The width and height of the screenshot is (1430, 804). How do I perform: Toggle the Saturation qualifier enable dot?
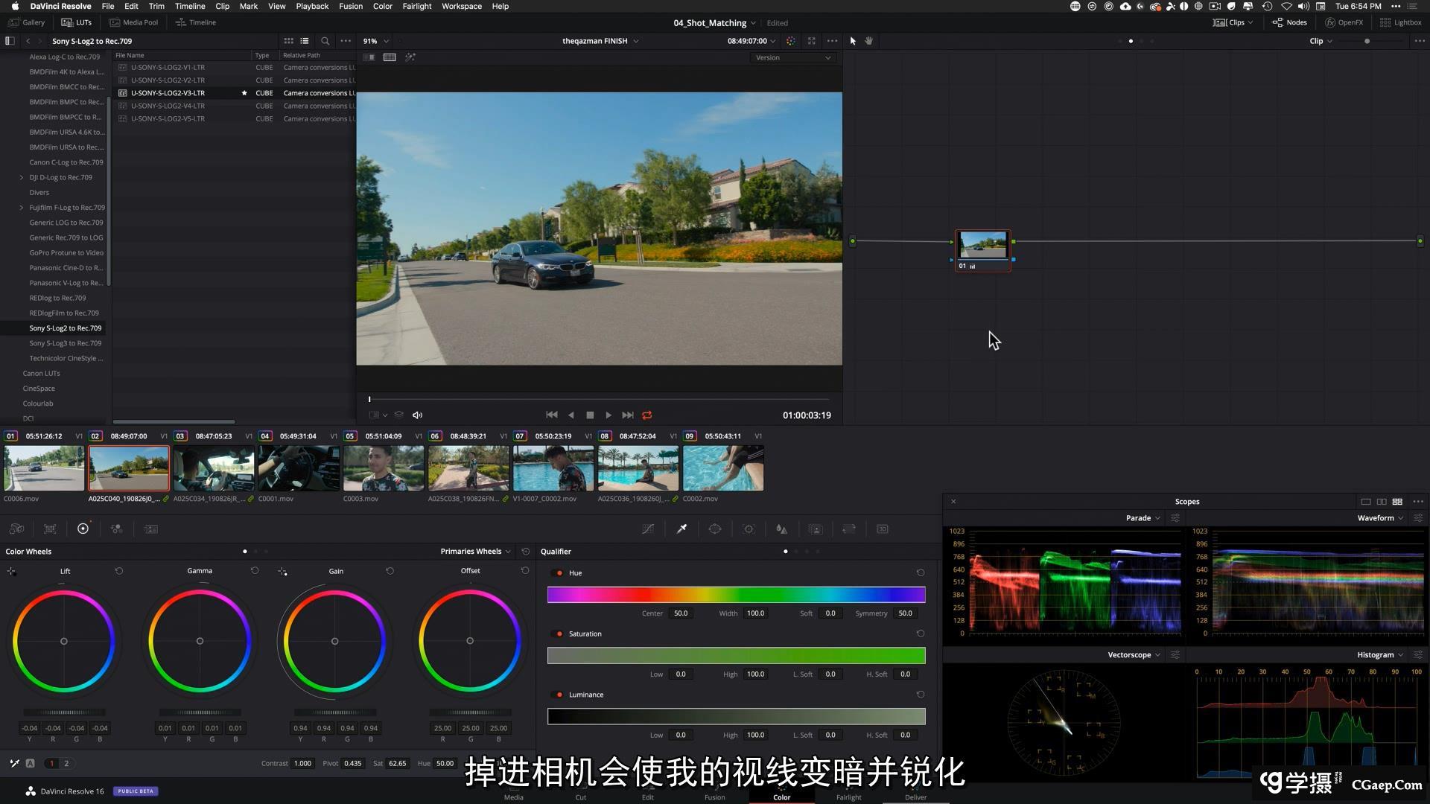pyautogui.click(x=559, y=634)
